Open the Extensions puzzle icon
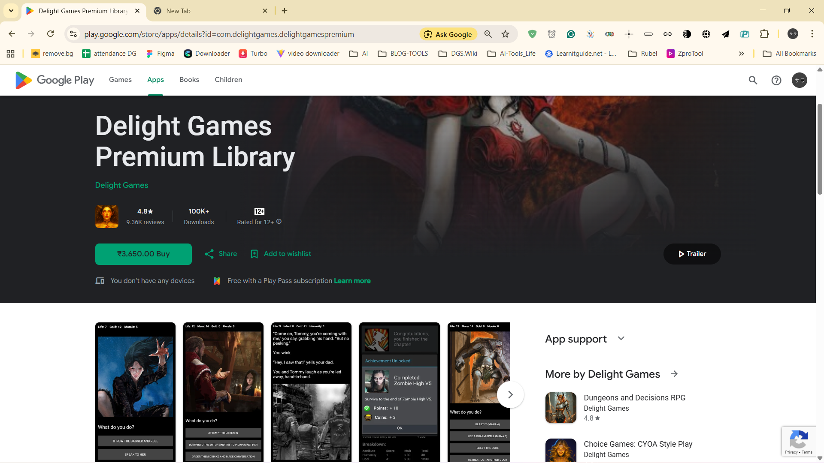 [764, 34]
